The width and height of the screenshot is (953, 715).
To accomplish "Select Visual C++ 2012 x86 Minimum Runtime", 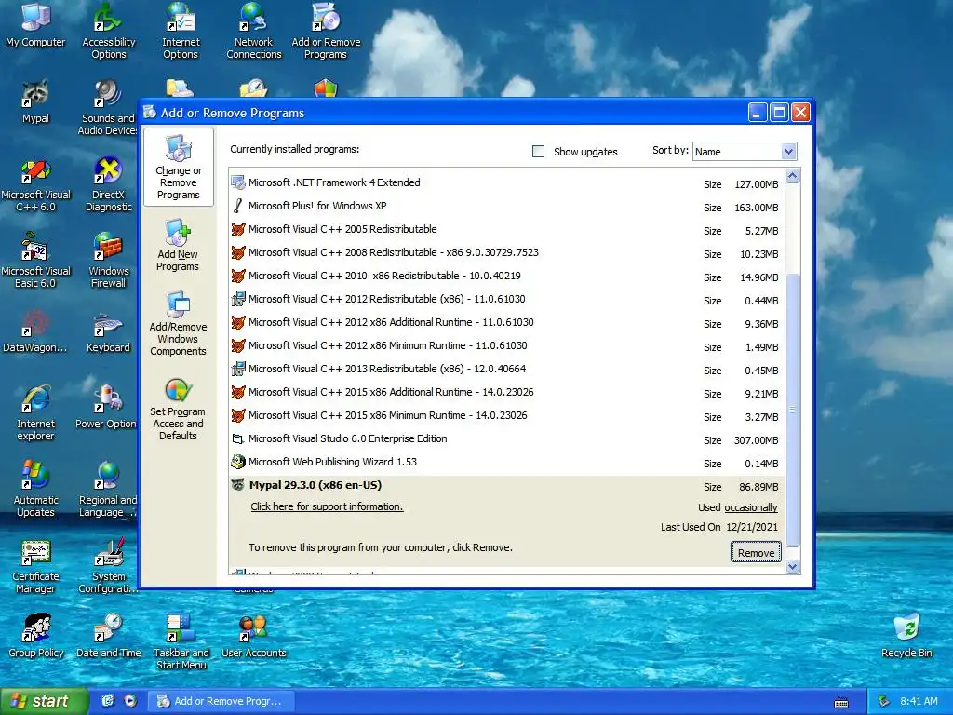I will click(507, 345).
